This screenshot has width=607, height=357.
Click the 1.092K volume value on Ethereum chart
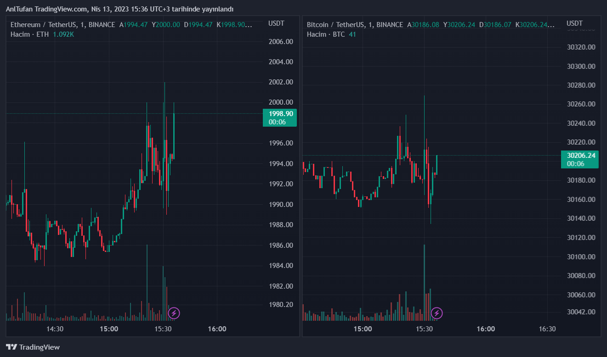tap(63, 34)
